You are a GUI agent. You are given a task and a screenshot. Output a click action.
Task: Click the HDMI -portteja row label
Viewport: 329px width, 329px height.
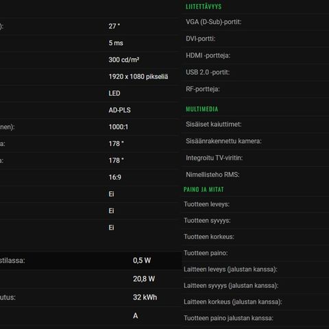click(208, 56)
